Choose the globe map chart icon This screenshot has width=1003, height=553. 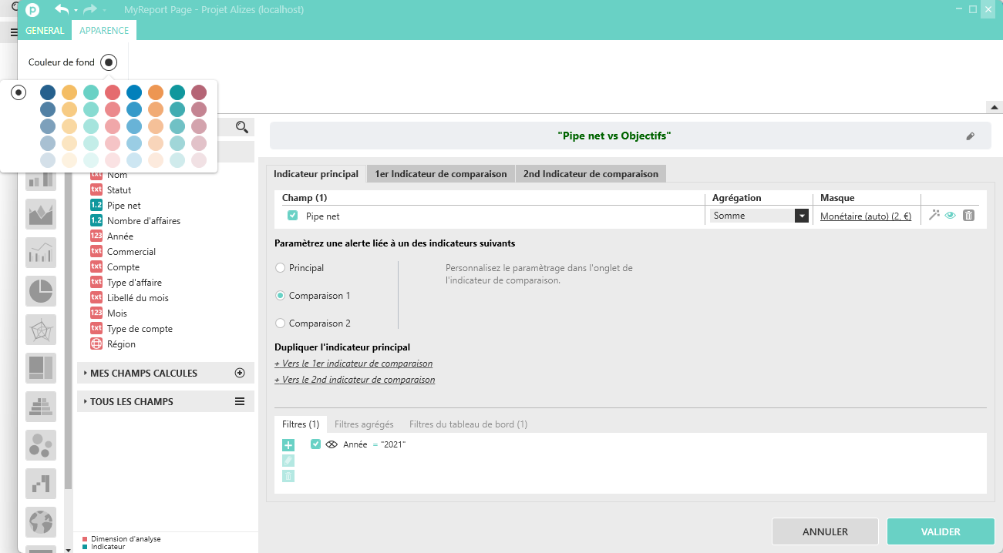tap(40, 522)
